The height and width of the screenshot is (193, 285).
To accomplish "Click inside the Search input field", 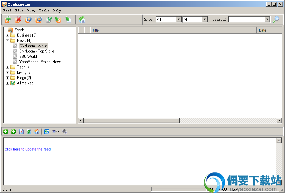I will (246, 19).
